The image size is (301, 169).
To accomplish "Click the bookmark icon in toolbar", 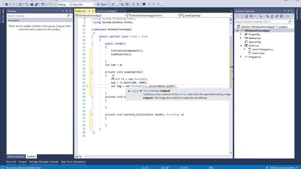I will coord(144,4).
